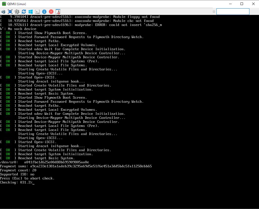Image resolution: width=259 pixels, height=209 pixels.
Task: Minimize the QEMU window
Action: click(230, 4)
